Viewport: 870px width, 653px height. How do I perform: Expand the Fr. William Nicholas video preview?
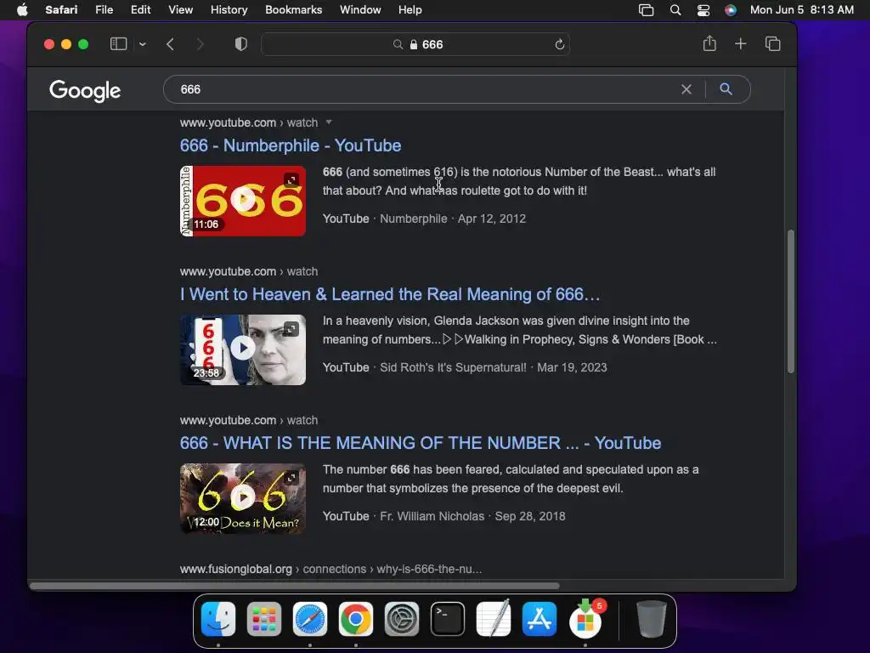coord(291,478)
